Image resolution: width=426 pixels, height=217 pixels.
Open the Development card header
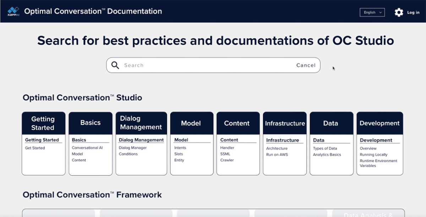coord(380,123)
